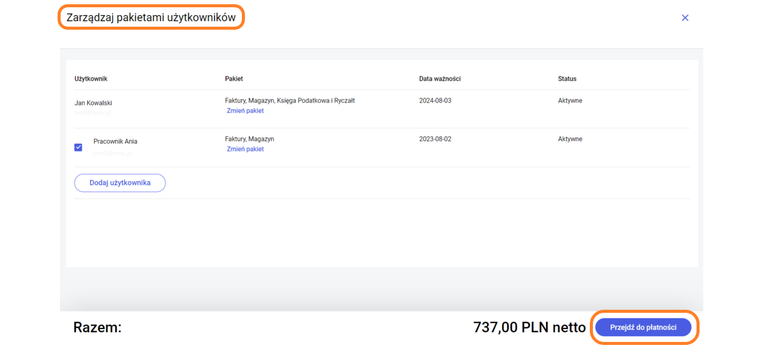
Task: Uncheck the Pracownik Ania checkbox
Action: 78,147
